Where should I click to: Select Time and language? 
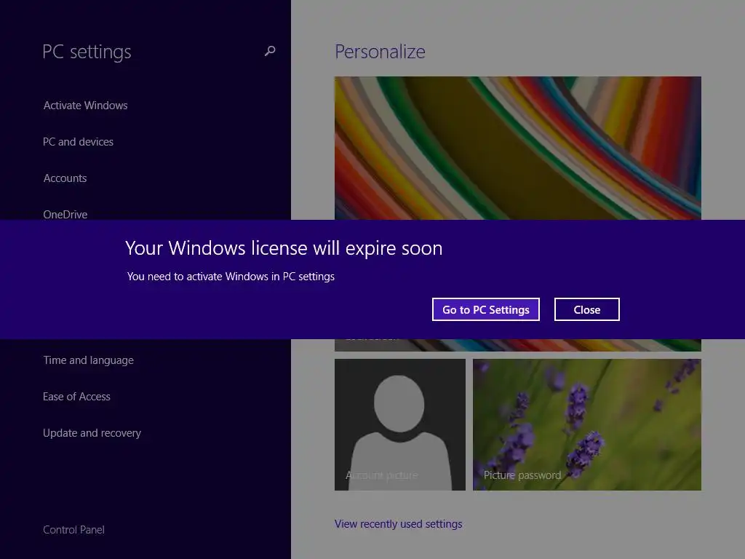point(88,360)
